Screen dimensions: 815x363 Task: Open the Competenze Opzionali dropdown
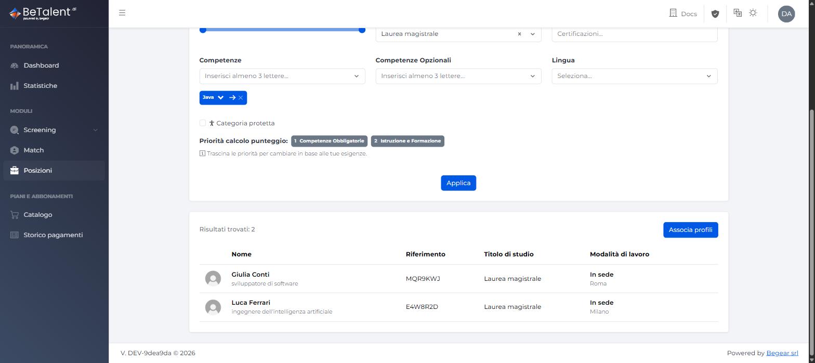458,76
